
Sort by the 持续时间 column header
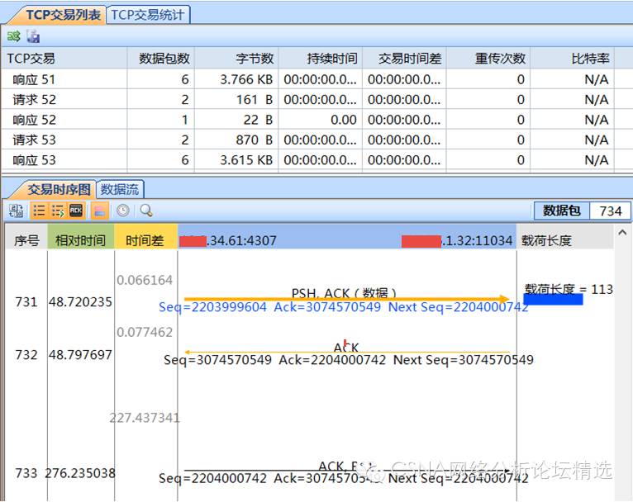(320, 59)
